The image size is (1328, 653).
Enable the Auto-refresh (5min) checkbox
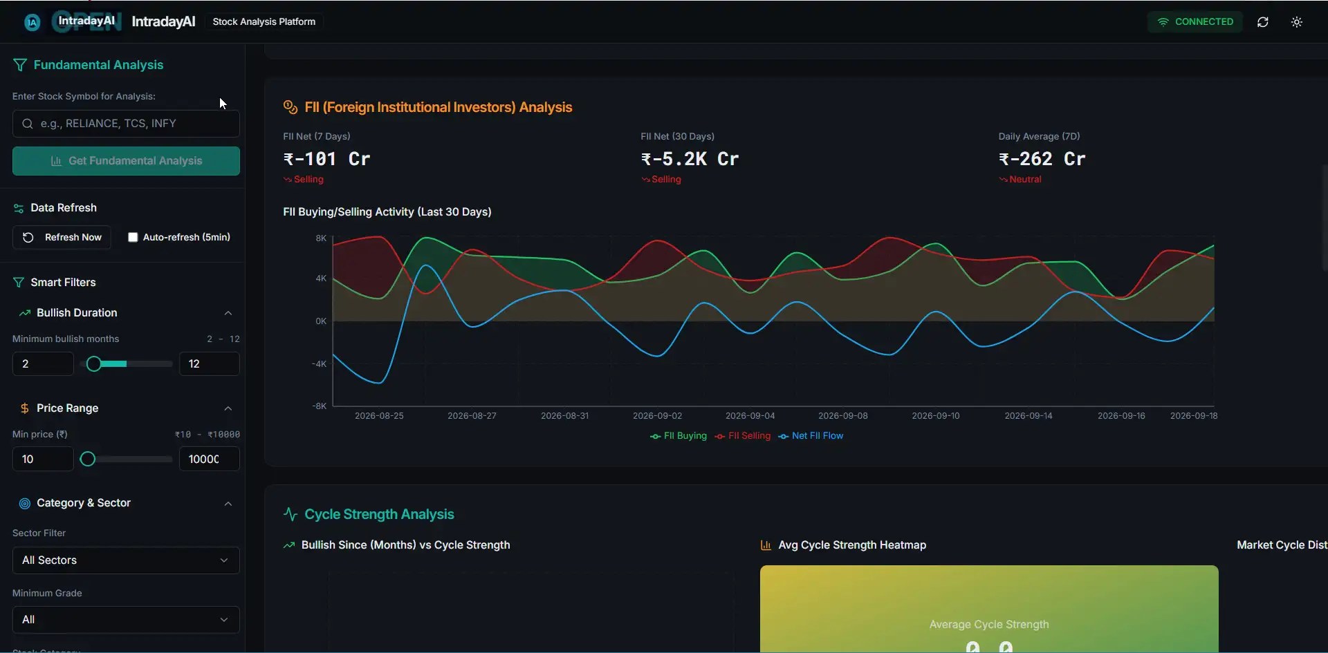pyautogui.click(x=133, y=238)
